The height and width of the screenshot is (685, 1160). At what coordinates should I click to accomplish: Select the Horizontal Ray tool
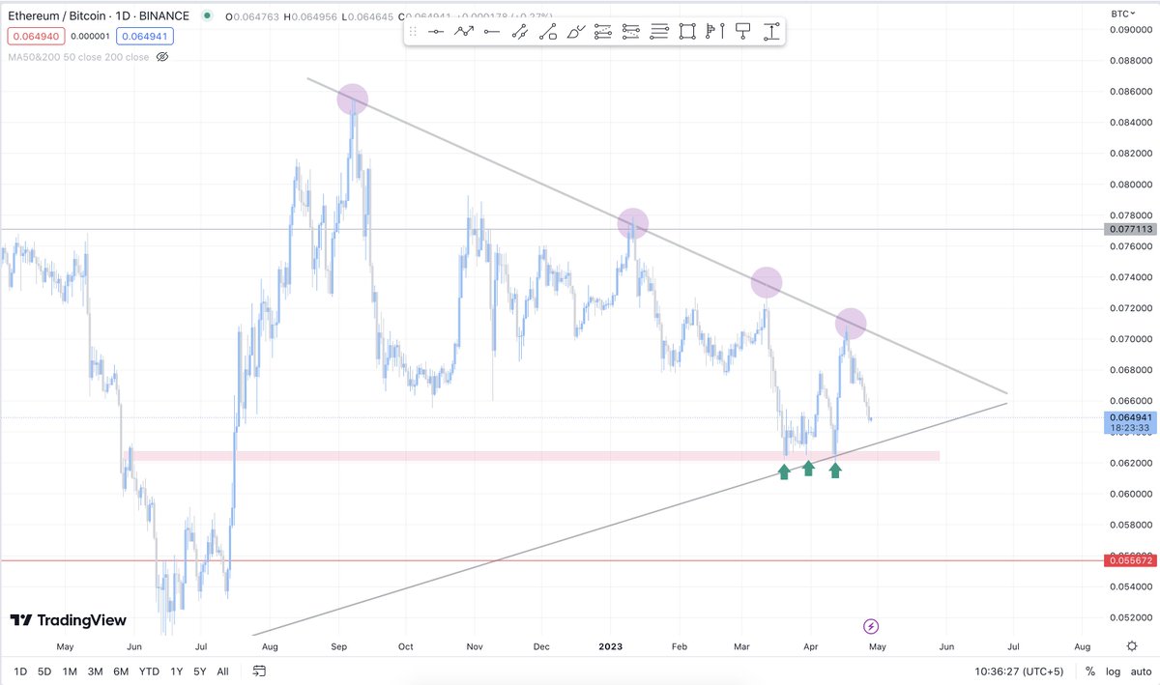pyautogui.click(x=490, y=31)
